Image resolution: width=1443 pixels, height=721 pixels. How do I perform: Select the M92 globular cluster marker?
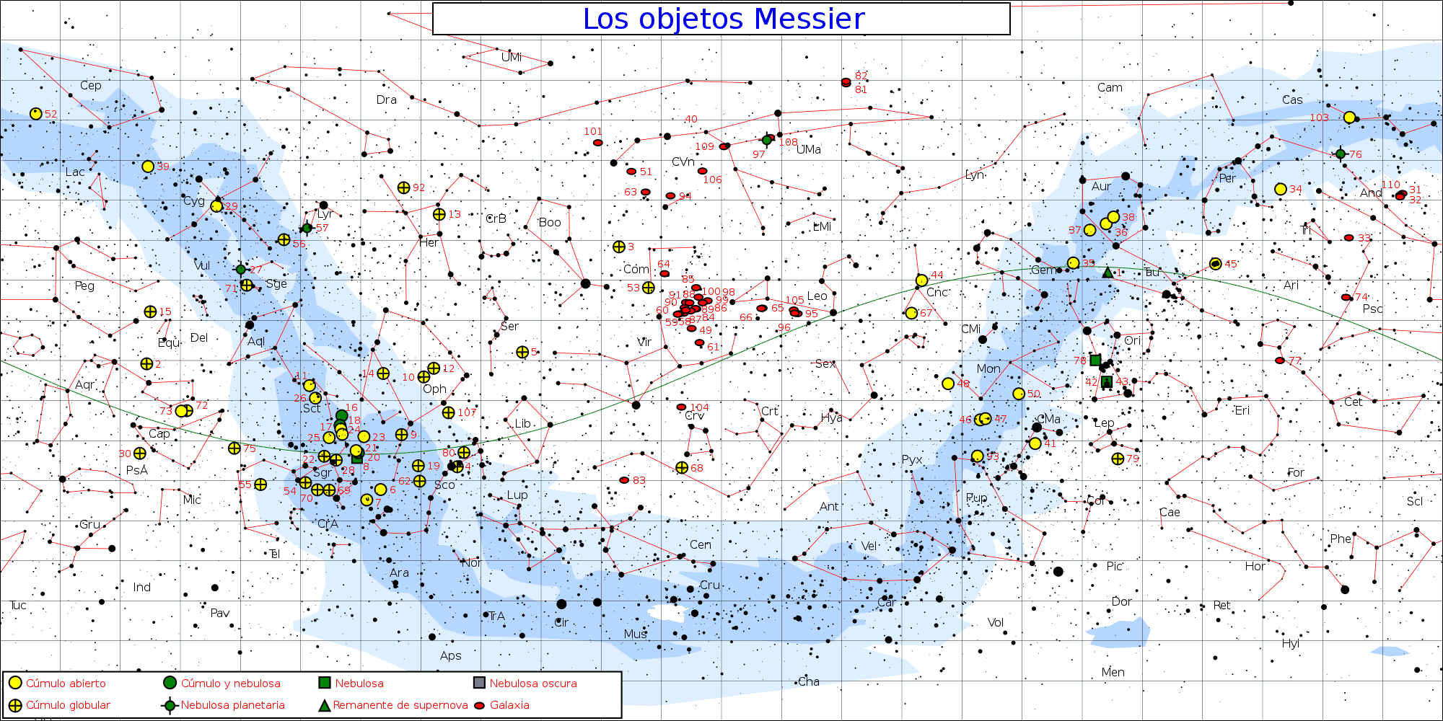point(403,187)
